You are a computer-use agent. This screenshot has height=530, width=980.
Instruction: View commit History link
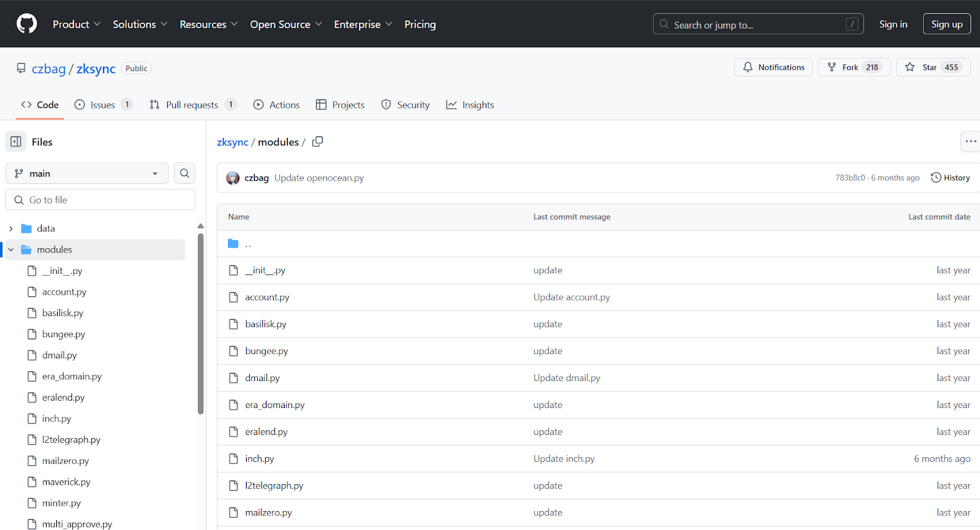pyautogui.click(x=950, y=178)
